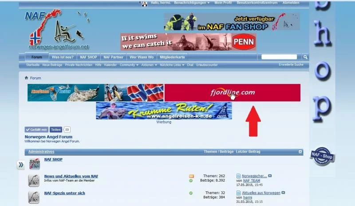Click the Hilfe link

point(98,65)
